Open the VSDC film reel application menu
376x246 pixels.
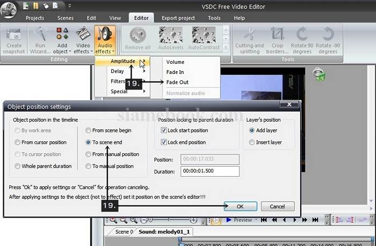pos(9,10)
